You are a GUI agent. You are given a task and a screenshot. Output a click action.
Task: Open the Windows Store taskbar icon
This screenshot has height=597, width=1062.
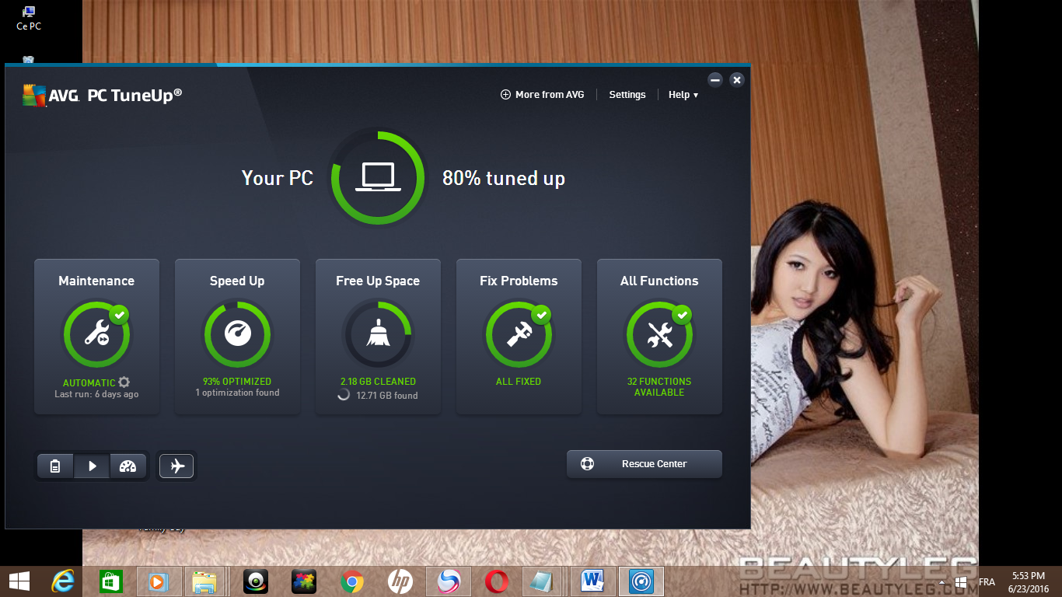pyautogui.click(x=111, y=581)
